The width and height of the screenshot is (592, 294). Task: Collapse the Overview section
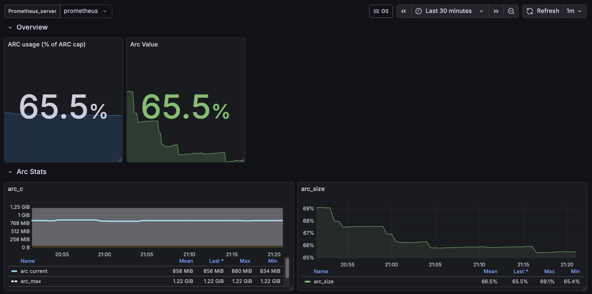pyautogui.click(x=10, y=27)
